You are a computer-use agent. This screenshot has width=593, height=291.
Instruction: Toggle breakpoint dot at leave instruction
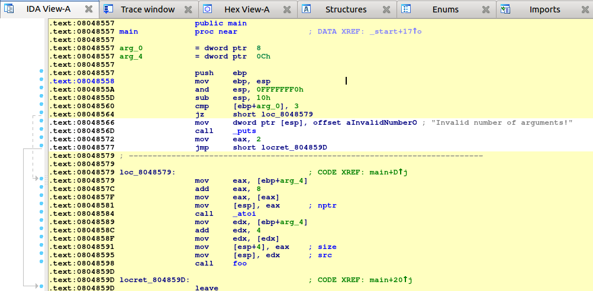click(x=41, y=286)
